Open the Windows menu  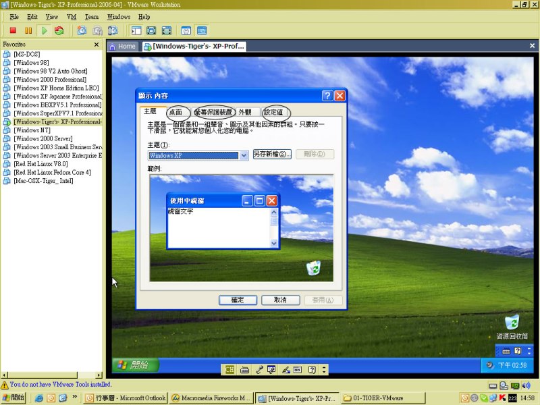click(119, 16)
